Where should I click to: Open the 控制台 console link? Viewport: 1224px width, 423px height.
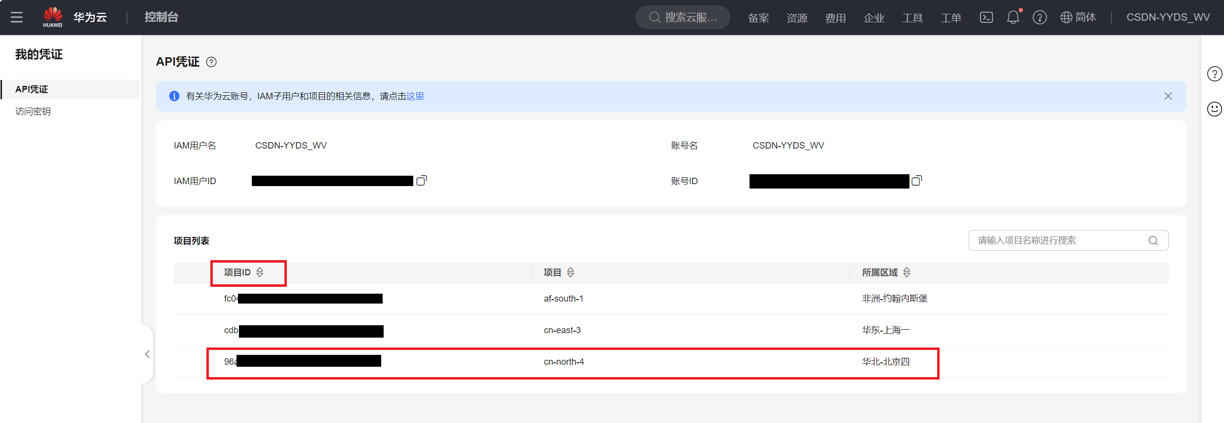pos(161,17)
